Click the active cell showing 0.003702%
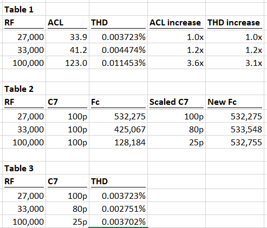This screenshot has width=267, height=228. [x=118, y=222]
